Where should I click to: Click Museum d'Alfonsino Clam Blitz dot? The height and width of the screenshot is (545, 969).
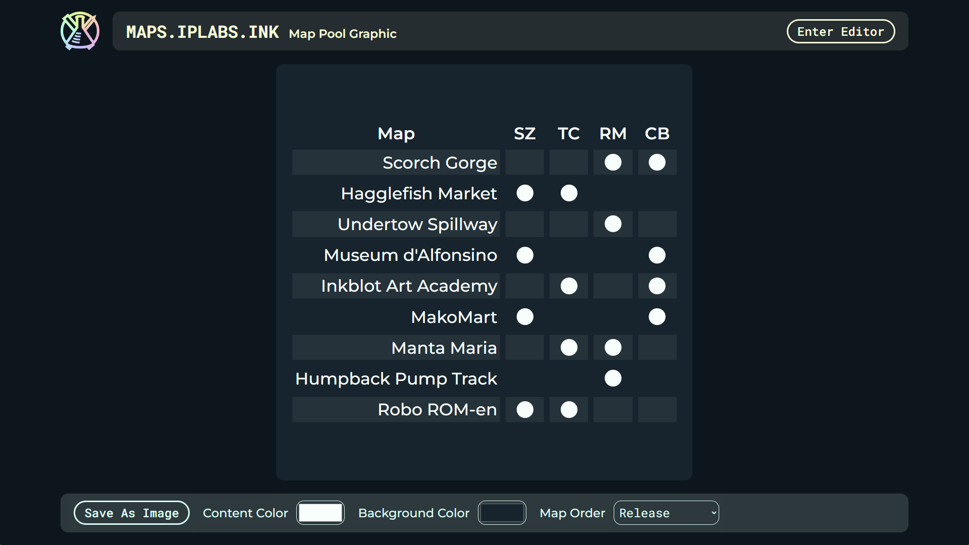coord(657,255)
